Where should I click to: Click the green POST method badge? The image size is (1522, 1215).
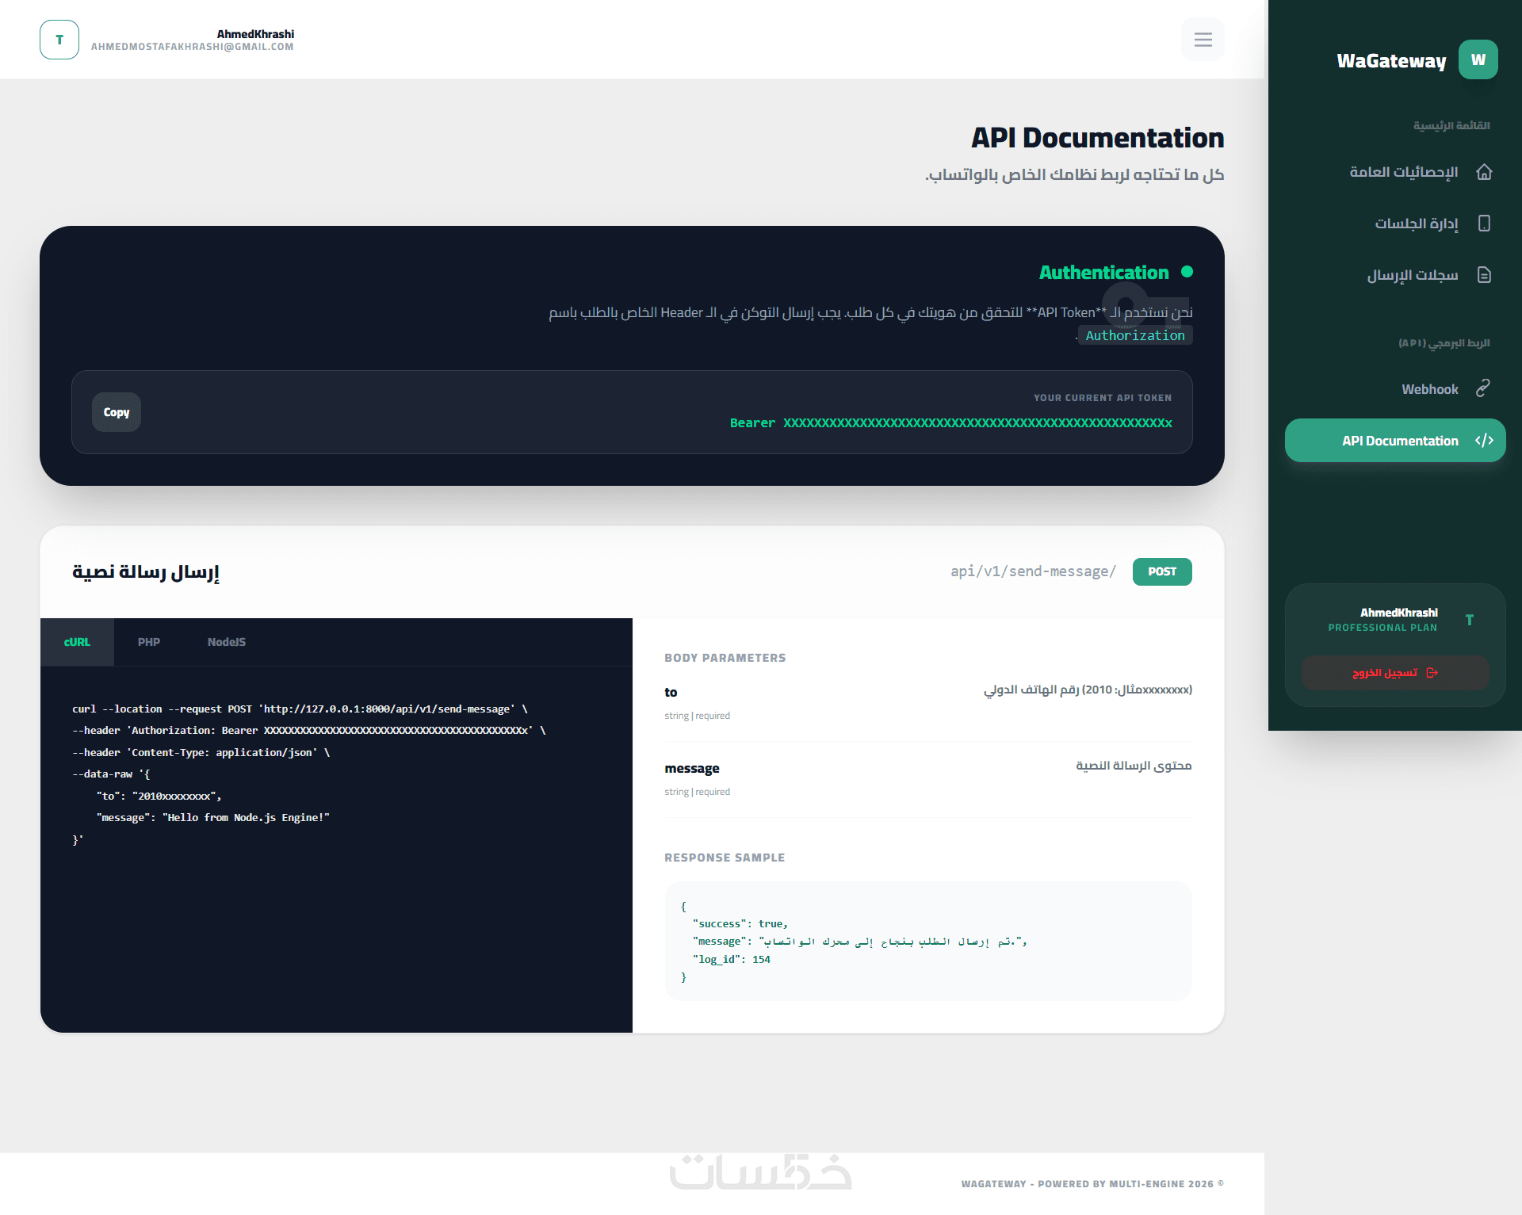(x=1161, y=571)
